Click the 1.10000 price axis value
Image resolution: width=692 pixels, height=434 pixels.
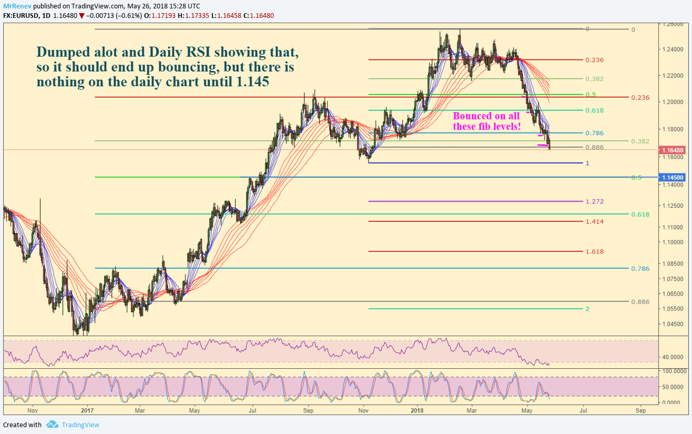pos(674,243)
